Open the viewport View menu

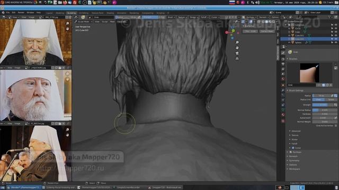point(97,22)
